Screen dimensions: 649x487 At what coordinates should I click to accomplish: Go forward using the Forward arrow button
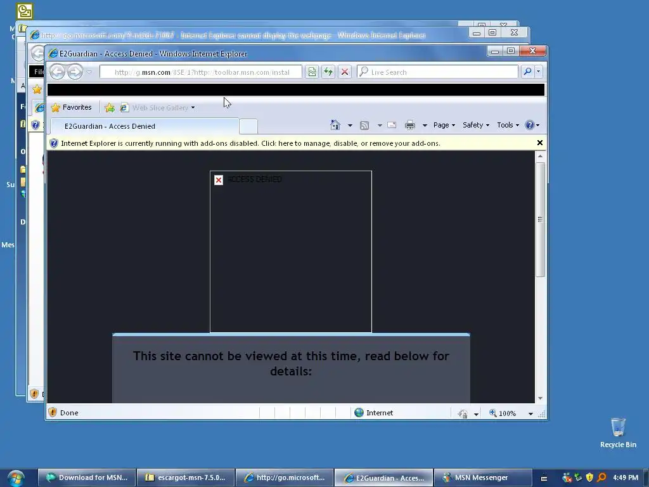click(x=75, y=72)
